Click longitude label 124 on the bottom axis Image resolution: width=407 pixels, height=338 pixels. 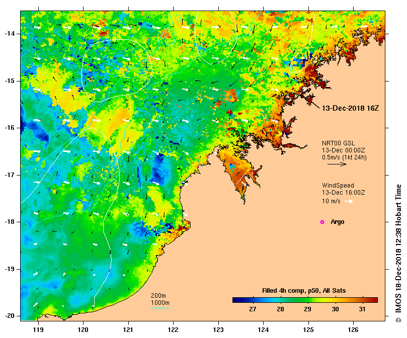pyautogui.click(x=263, y=330)
